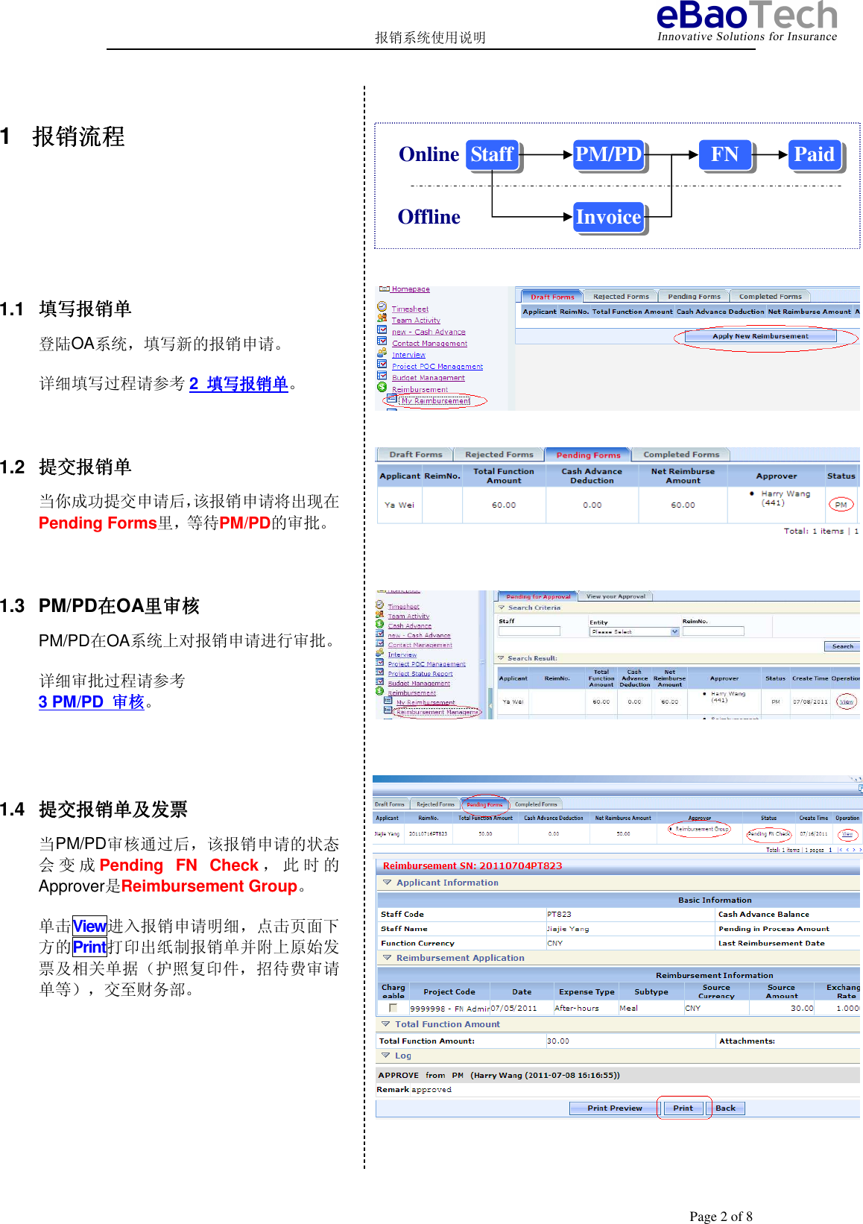
Task: Click the people icon beside Team Activity in 1.1 screenshot
Action: 382,318
